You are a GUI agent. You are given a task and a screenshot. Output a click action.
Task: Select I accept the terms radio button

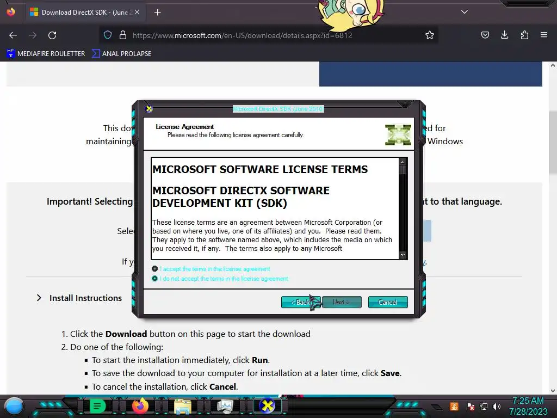click(154, 269)
